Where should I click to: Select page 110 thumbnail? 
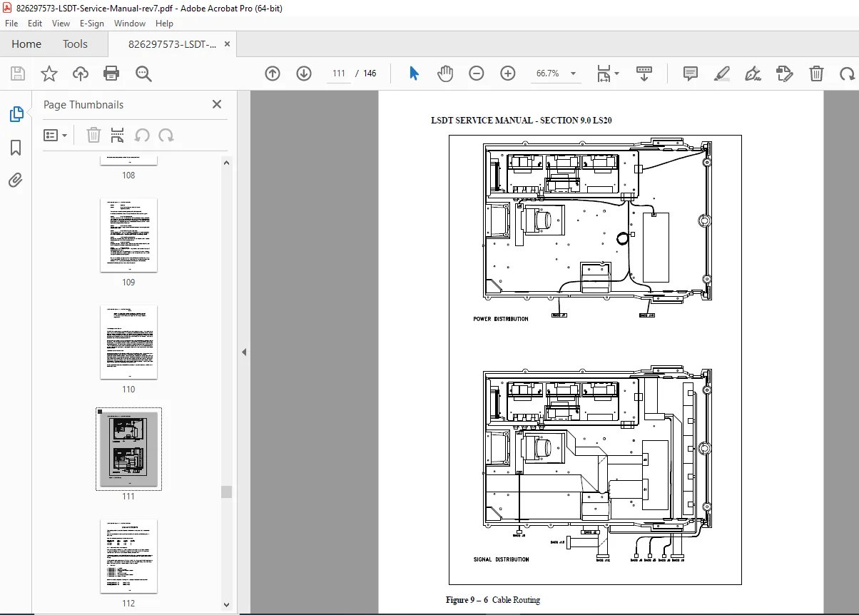pos(128,342)
